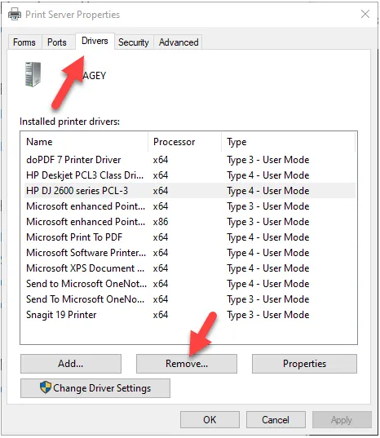Click the Add... button

[x=71, y=364]
